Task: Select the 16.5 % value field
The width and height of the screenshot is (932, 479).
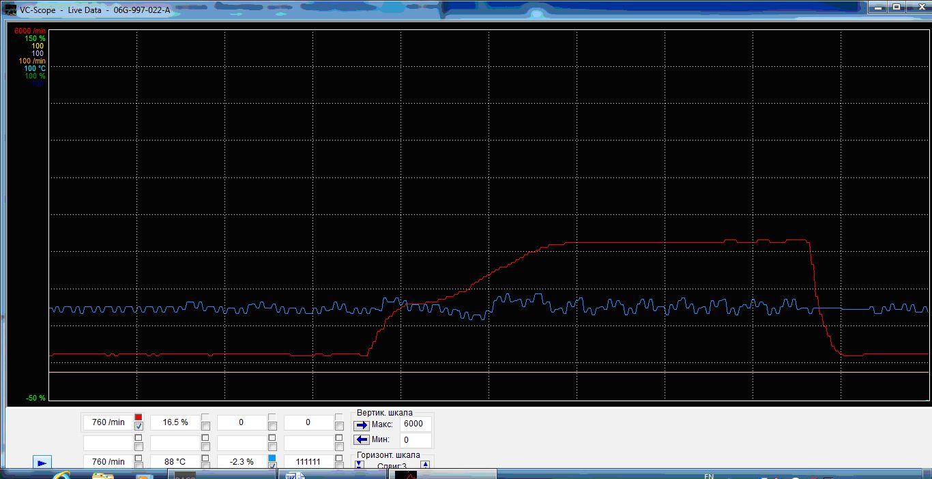Action: (x=175, y=422)
